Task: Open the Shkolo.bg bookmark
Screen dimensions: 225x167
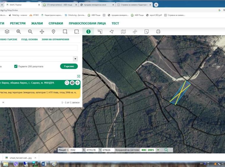Action: pyautogui.click(x=75, y=15)
